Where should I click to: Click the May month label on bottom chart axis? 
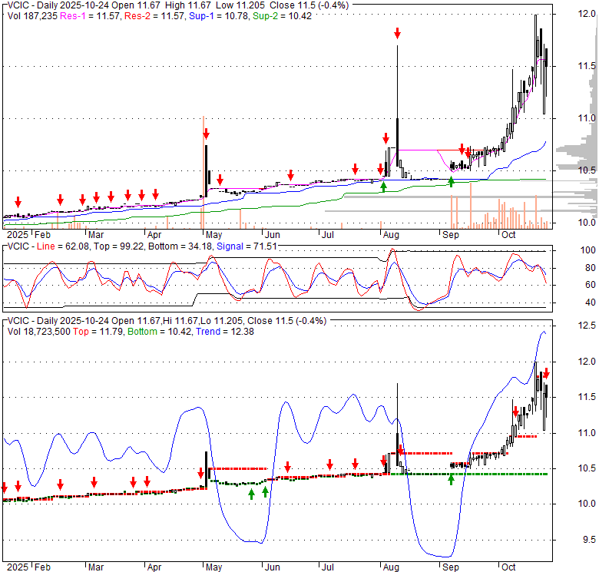tap(213, 566)
